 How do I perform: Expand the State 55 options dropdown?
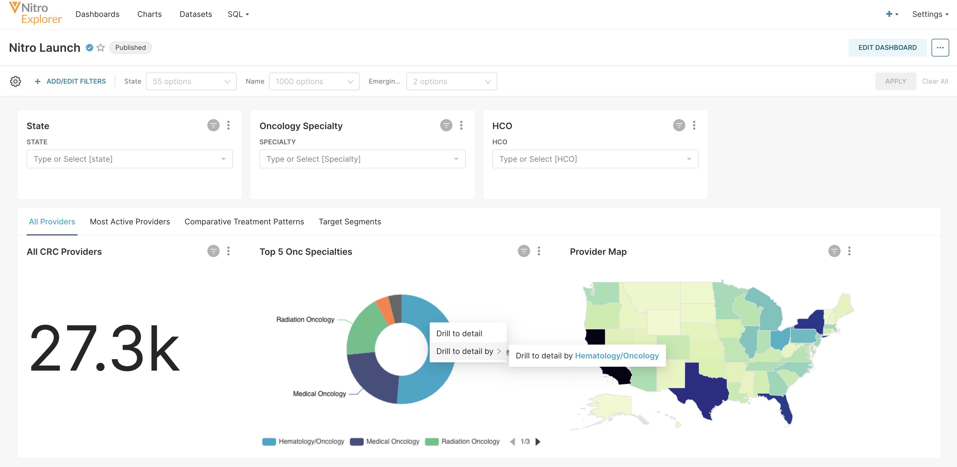coord(191,81)
